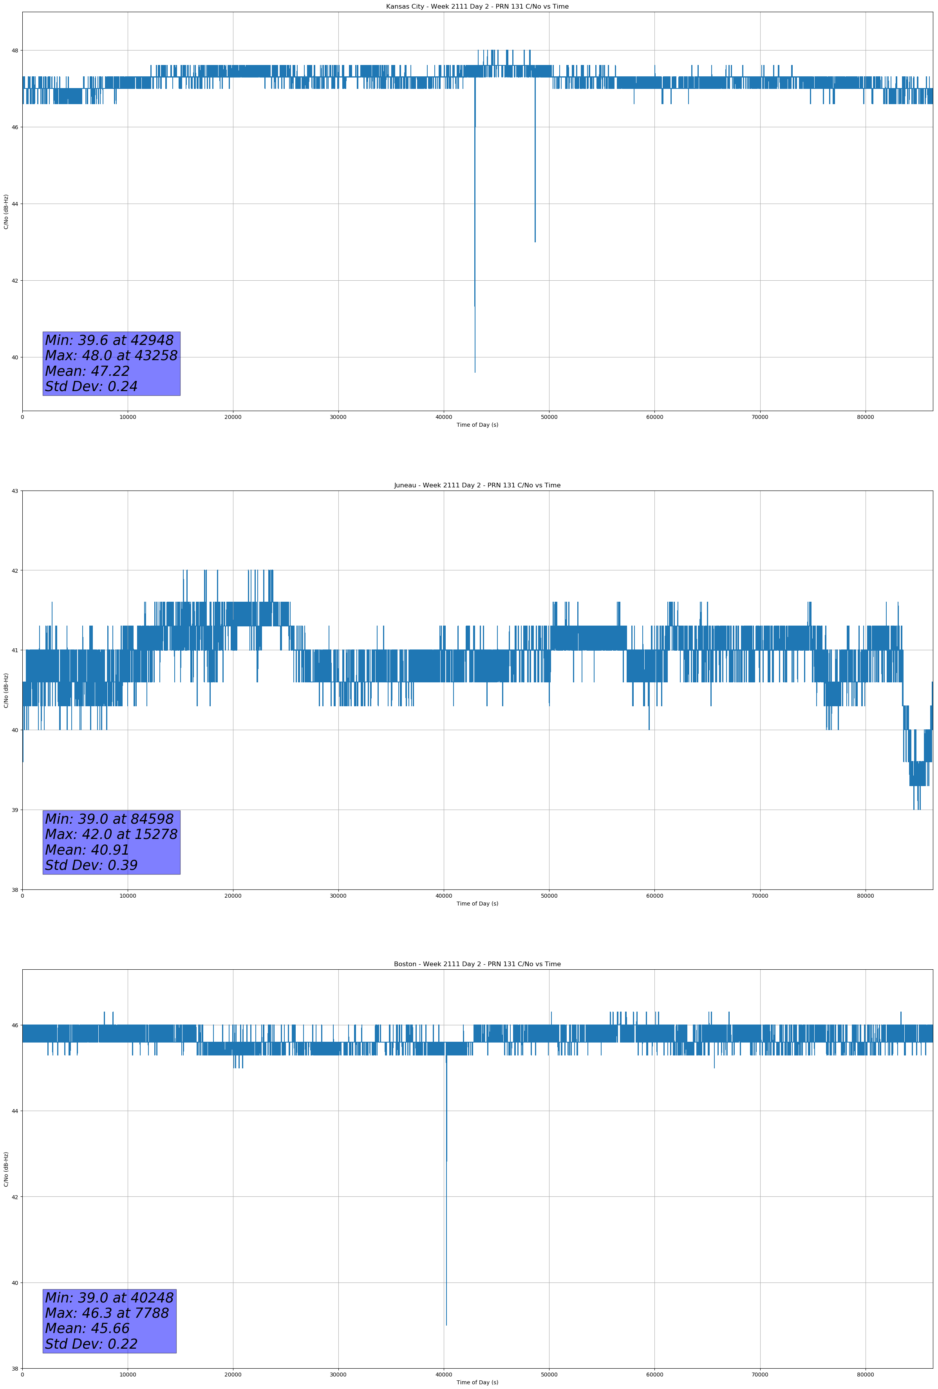
Task: Click the Juneau plot title
Action: 477,485
